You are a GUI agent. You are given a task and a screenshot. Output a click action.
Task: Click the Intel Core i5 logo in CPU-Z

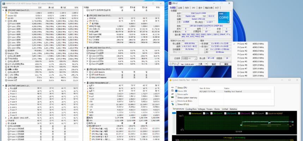[x=224, y=18]
